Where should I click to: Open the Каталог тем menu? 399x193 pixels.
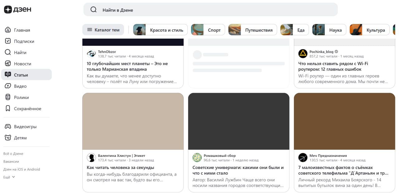103,30
